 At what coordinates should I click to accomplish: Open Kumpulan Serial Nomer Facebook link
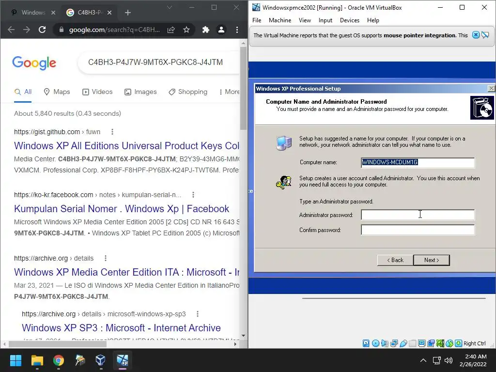pos(122,209)
